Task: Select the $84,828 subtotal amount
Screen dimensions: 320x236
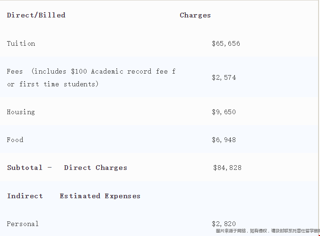Action: tap(227, 168)
